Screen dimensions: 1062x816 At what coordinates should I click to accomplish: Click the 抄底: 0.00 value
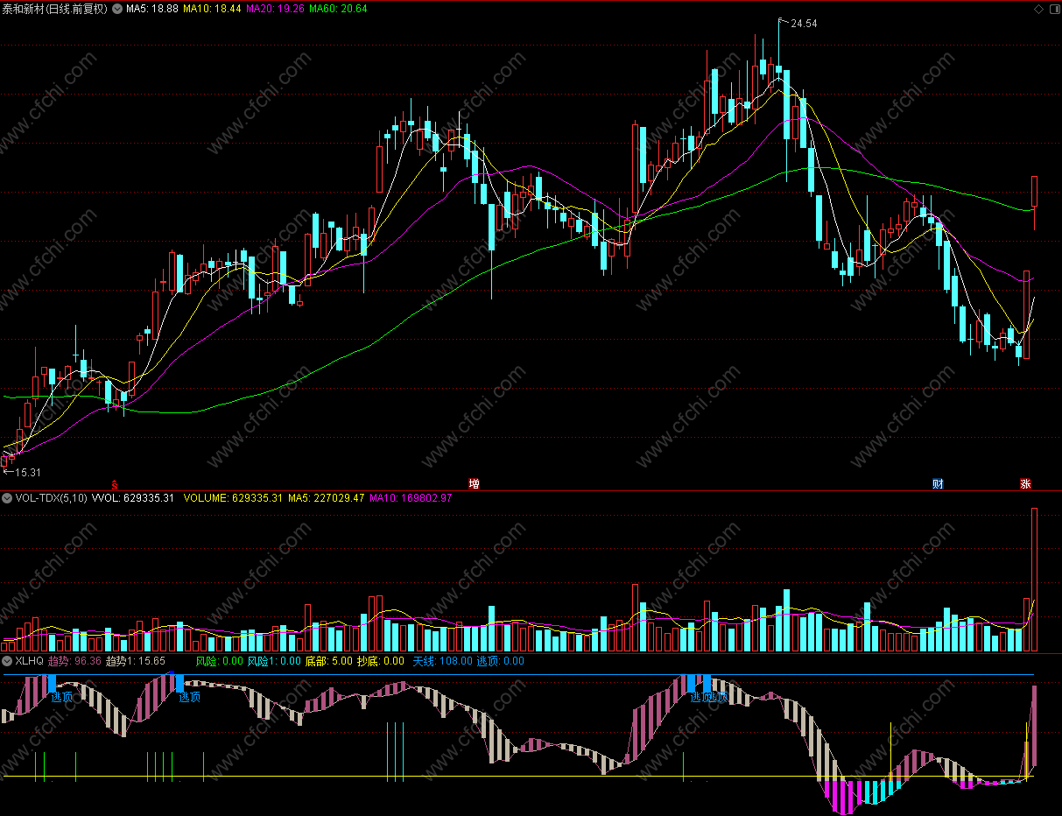pyautogui.click(x=381, y=661)
